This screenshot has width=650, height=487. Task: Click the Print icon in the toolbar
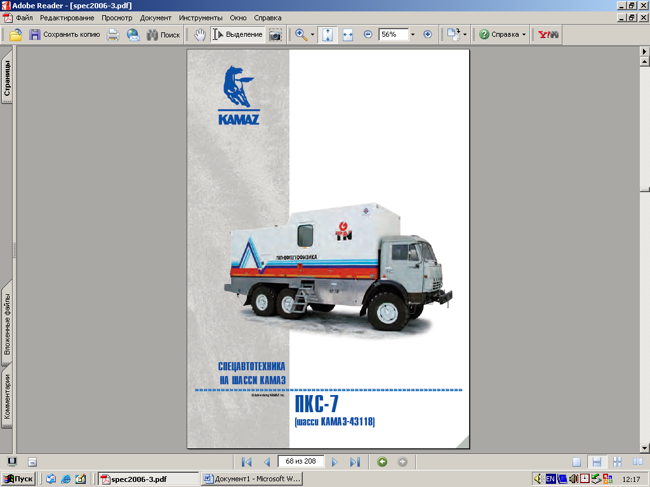coord(113,35)
